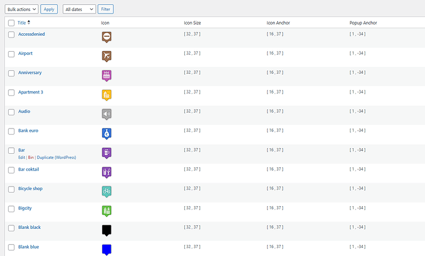The height and width of the screenshot is (256, 425).
Task: Expand the All dates dropdown
Action: [79, 9]
